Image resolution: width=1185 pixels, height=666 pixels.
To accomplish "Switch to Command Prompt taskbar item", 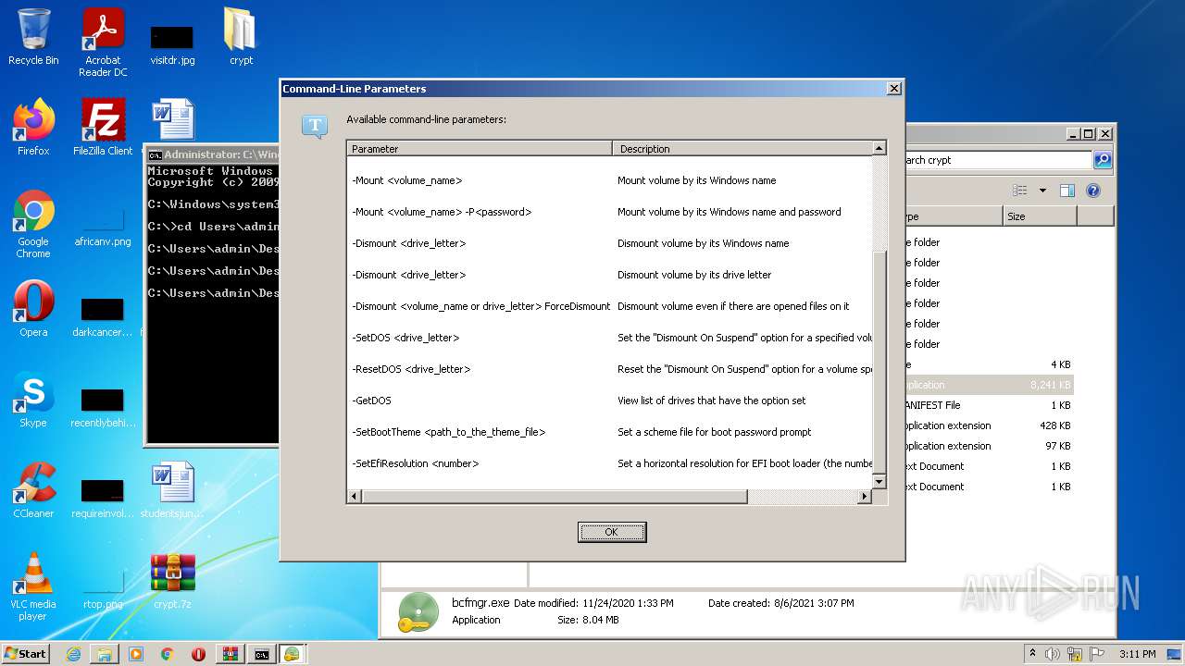I will tap(262, 654).
